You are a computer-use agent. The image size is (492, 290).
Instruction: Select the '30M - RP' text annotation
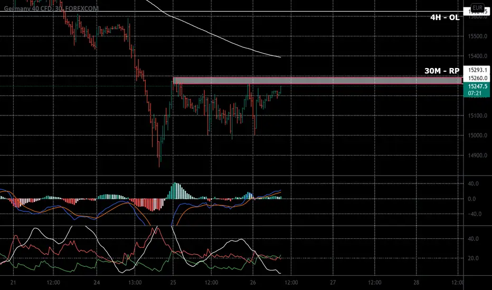[442, 71]
